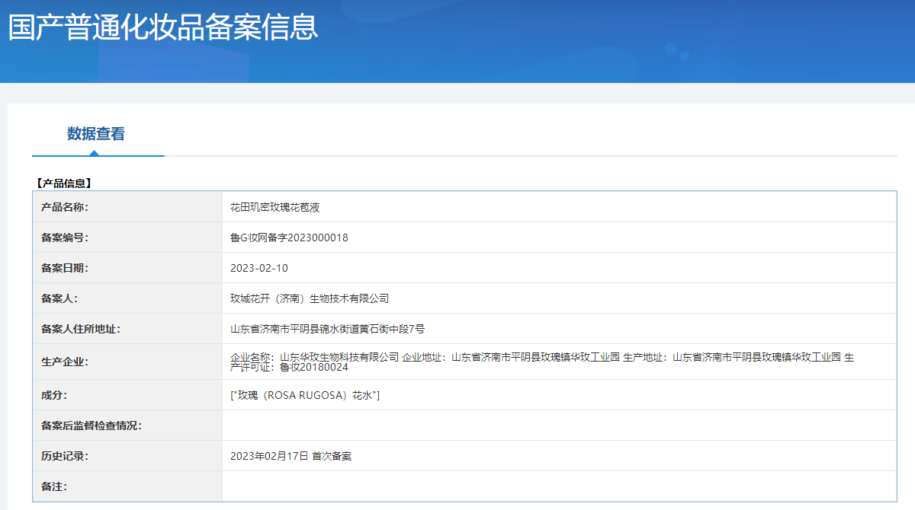Select the 产品名称 row label
The width and height of the screenshot is (915, 510).
tap(65, 207)
